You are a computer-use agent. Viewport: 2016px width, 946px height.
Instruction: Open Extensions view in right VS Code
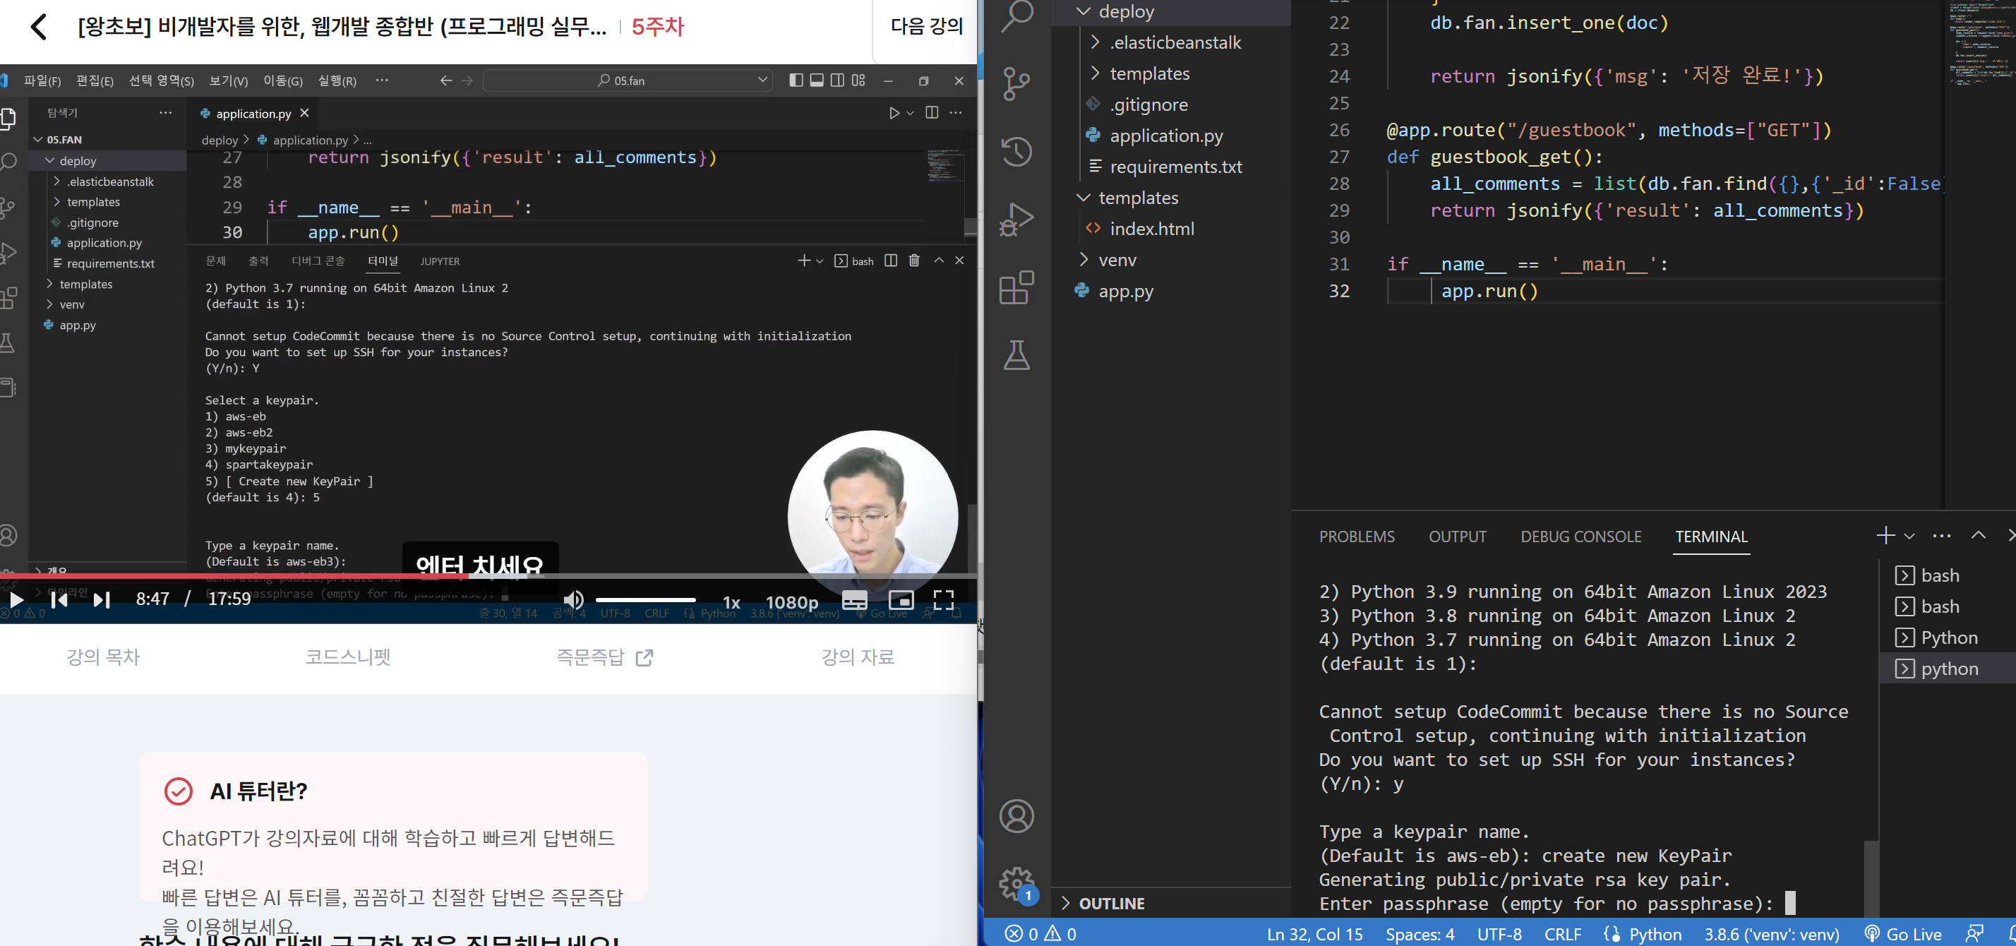coord(1016,287)
